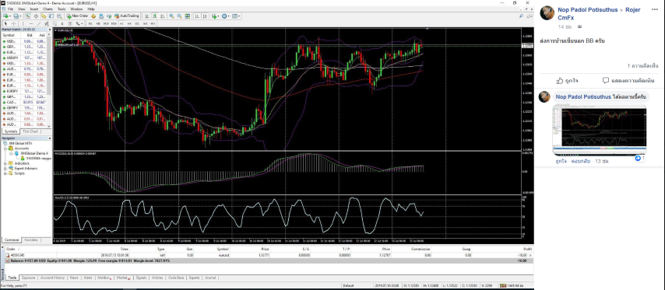Switch to Account History tab in Terminal
The height and width of the screenshot is (290, 665).
(x=53, y=278)
